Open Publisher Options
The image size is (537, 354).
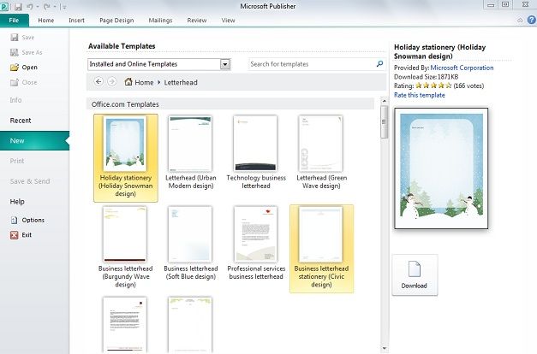point(27,220)
